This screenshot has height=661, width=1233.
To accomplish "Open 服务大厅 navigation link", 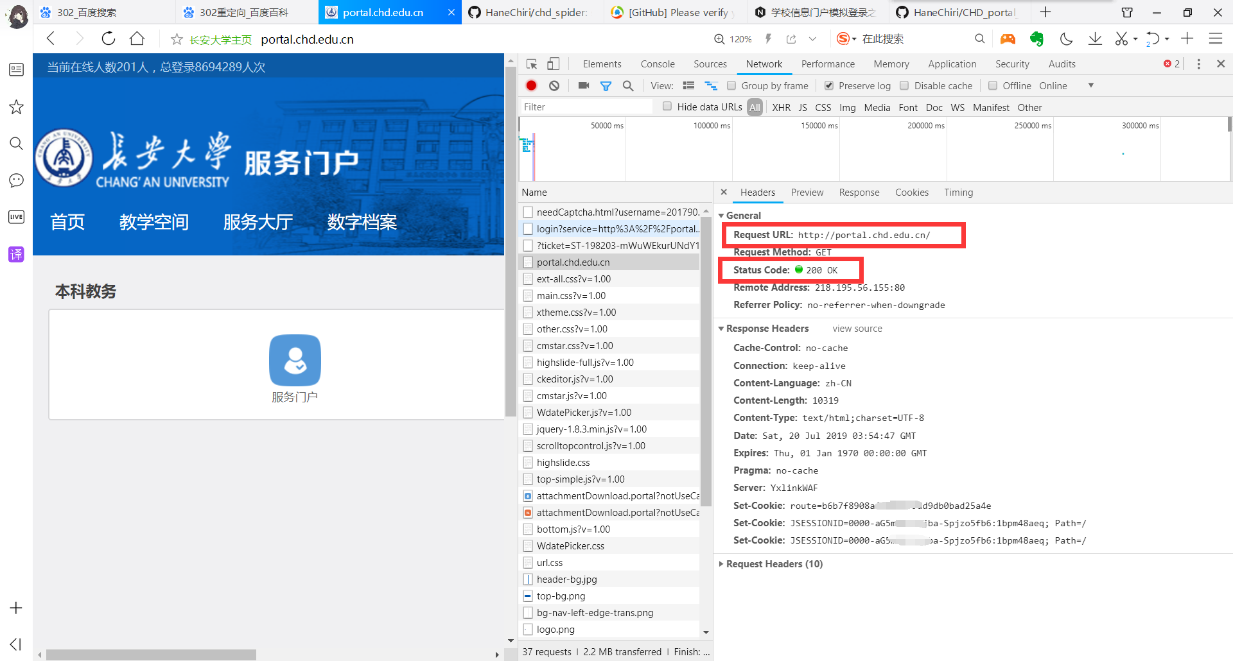I will (x=258, y=222).
